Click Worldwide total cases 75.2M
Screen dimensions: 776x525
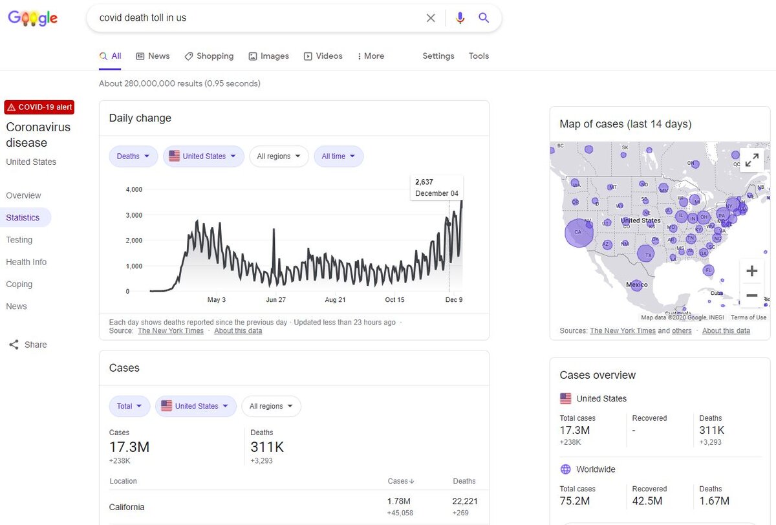(x=575, y=501)
